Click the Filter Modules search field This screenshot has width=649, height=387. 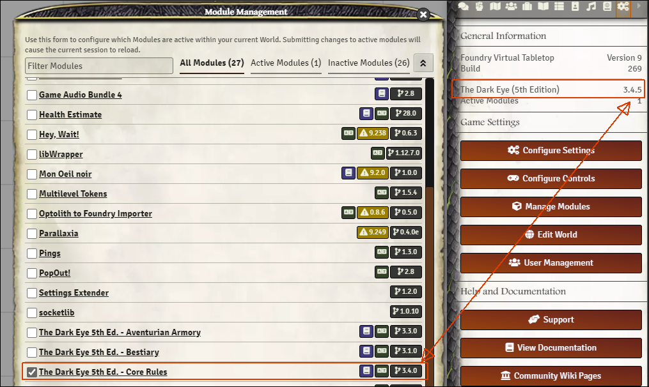point(98,66)
